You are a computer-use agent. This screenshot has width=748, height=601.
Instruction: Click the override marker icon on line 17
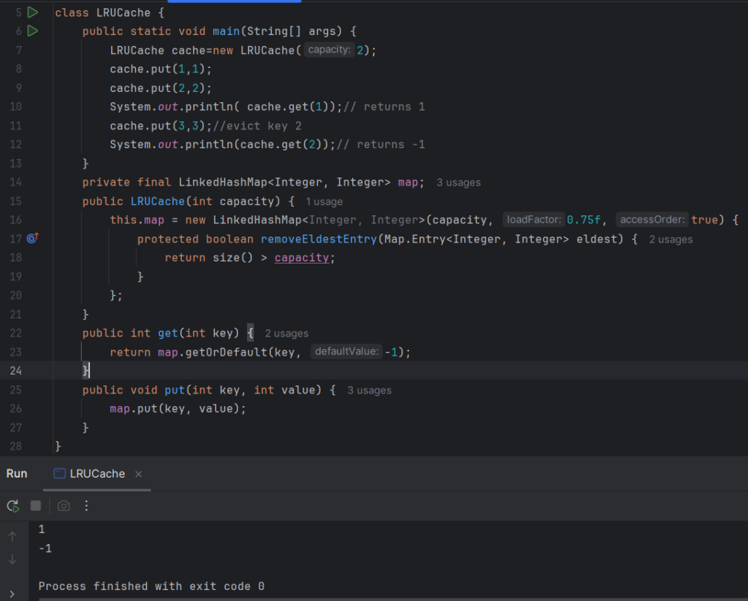(x=32, y=239)
